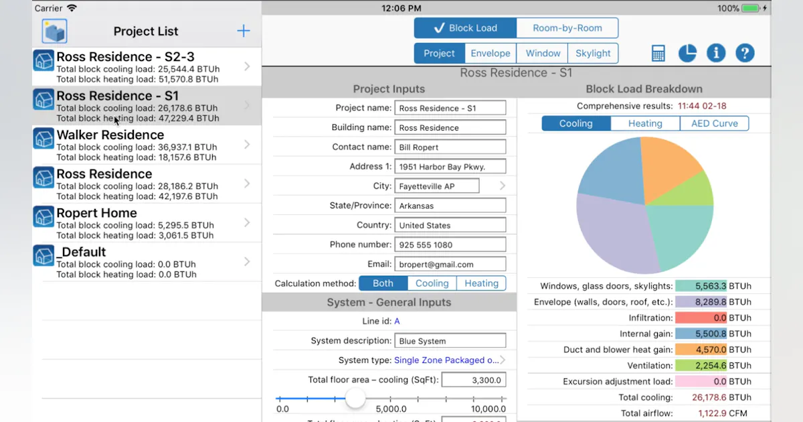Open Ross Residence - S1 disclosure chevron
Image resolution: width=803 pixels, height=422 pixels.
coord(247,105)
